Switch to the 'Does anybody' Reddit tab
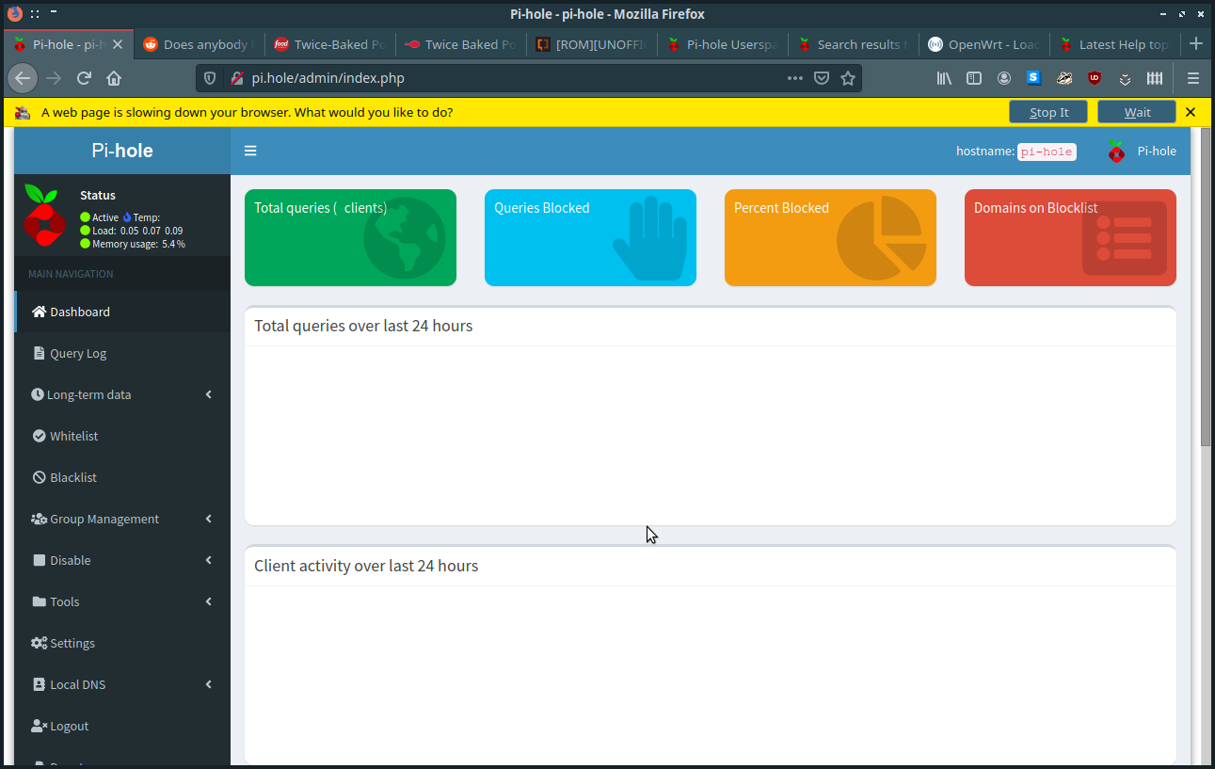 tap(199, 44)
